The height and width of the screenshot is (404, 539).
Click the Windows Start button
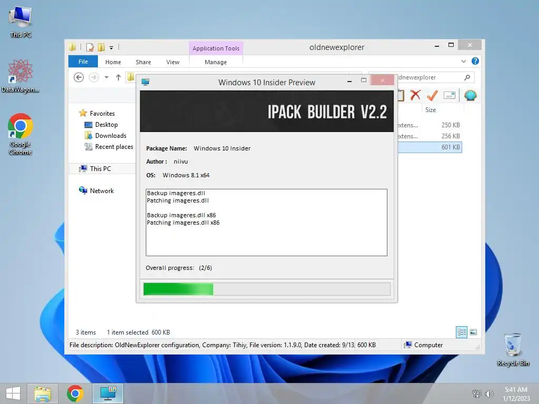pyautogui.click(x=13, y=393)
